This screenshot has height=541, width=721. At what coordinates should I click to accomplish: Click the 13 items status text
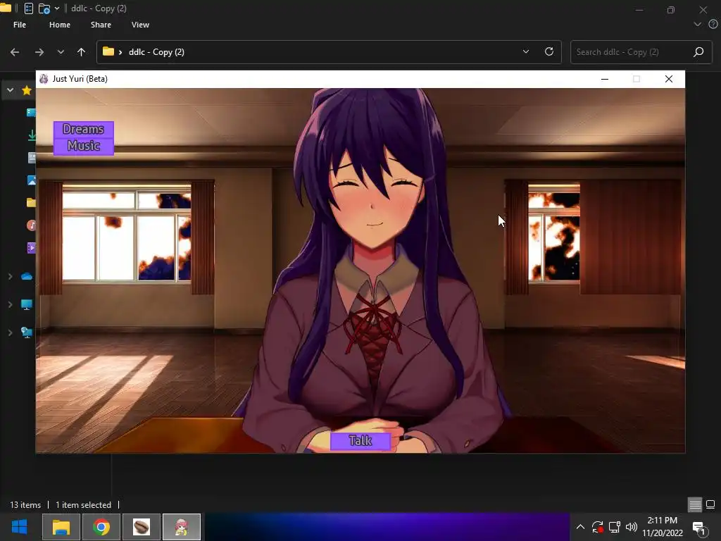(25, 505)
